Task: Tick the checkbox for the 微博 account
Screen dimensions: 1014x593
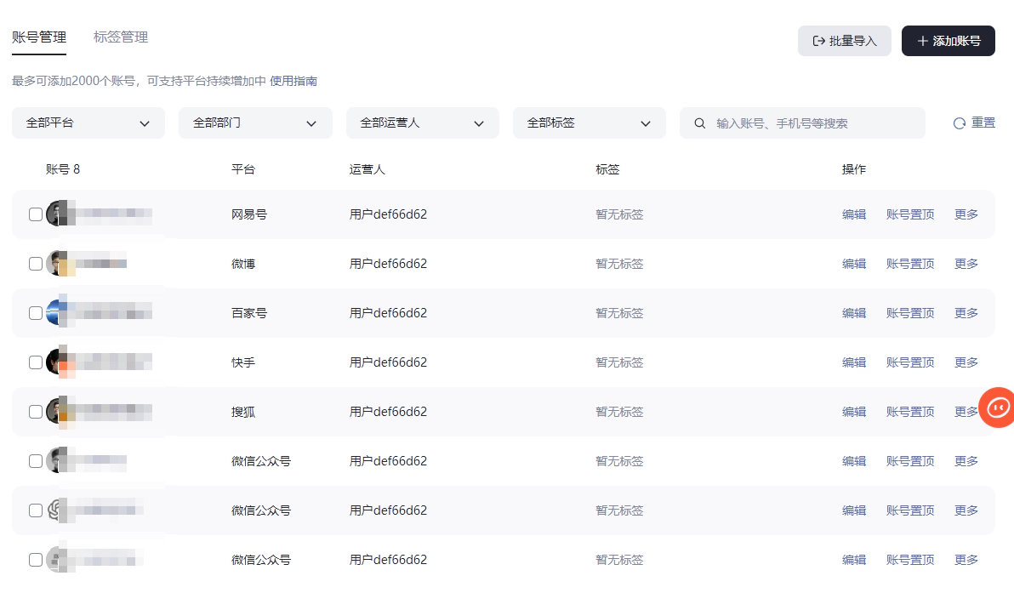Action: (x=36, y=264)
